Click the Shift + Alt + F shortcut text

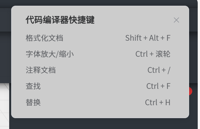(x=148, y=38)
